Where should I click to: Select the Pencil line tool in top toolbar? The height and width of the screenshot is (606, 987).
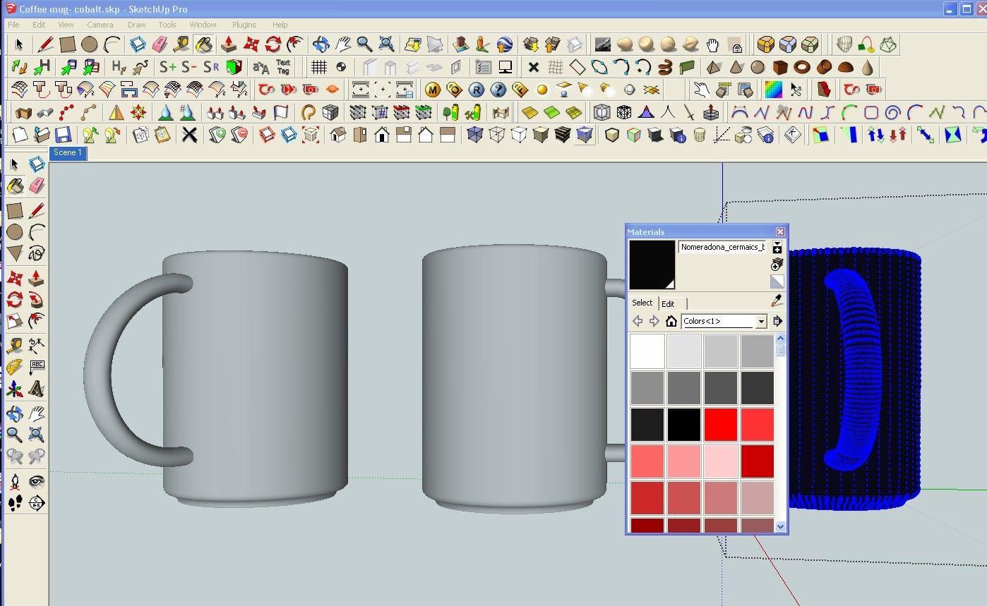45,44
